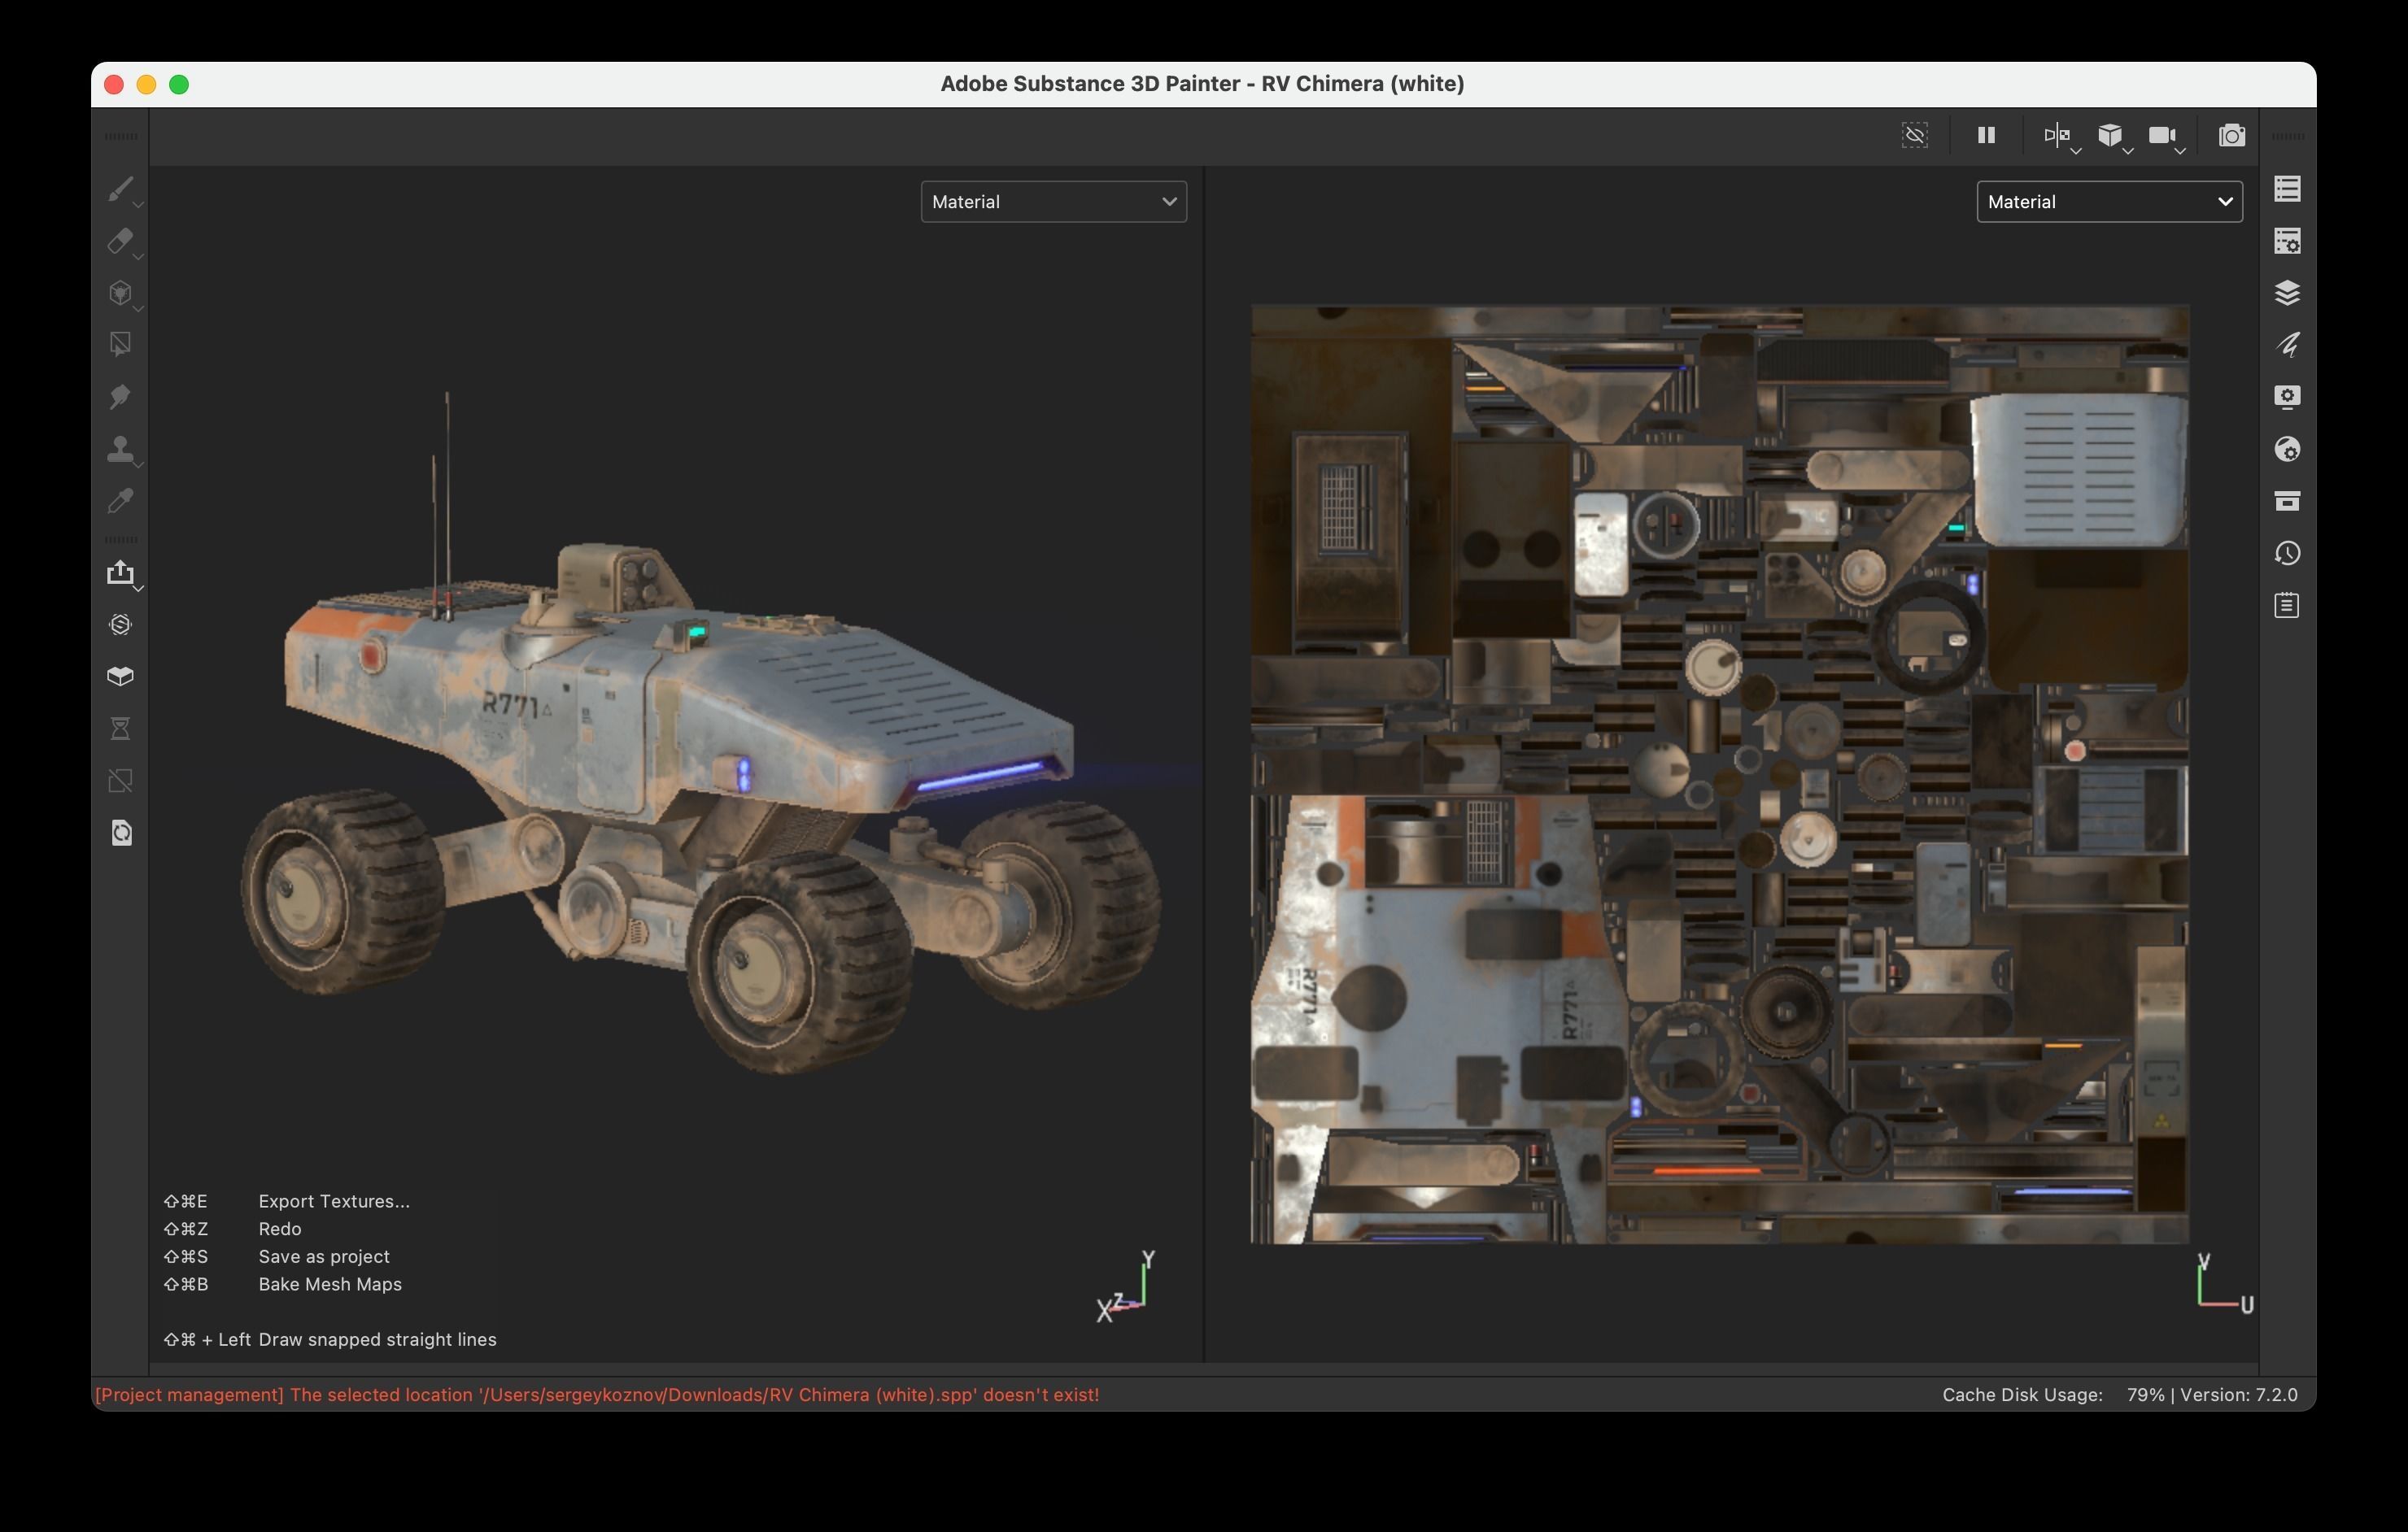Open the Shader Settings panel
Screen dimensions: 2408x1532
pyautogui.click(x=2287, y=449)
